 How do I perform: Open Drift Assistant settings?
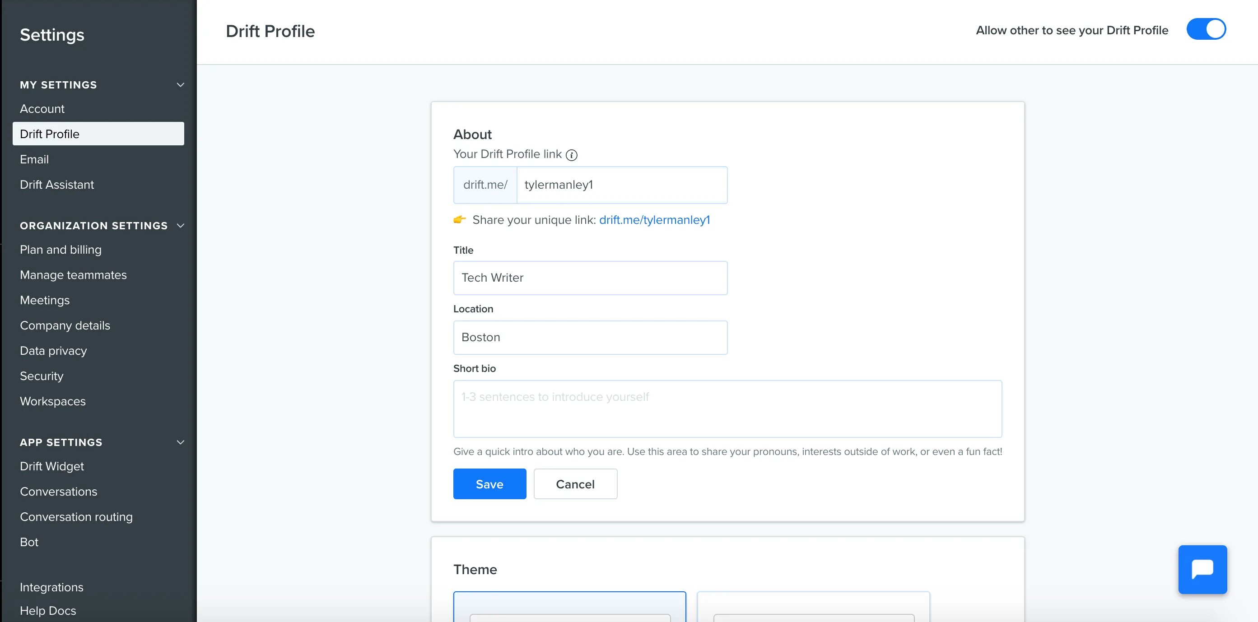pos(56,185)
